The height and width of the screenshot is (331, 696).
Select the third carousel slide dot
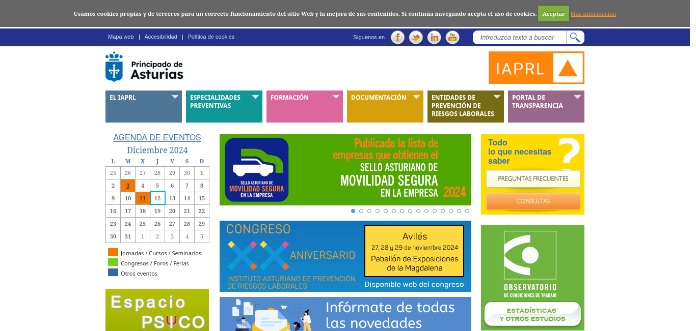click(369, 211)
